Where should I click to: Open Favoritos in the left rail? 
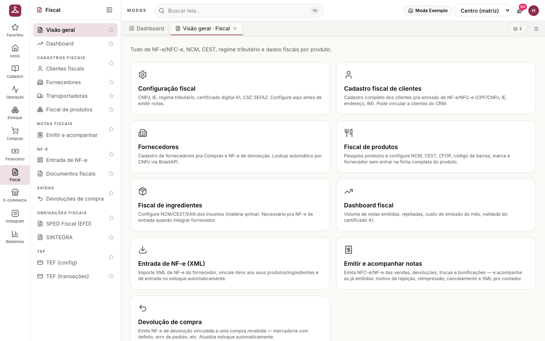[15, 30]
